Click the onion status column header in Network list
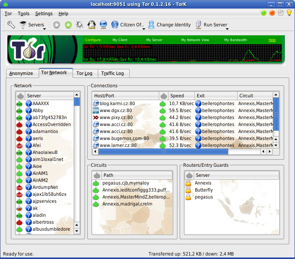This screenshot has height=259, width=295. pos(21,96)
